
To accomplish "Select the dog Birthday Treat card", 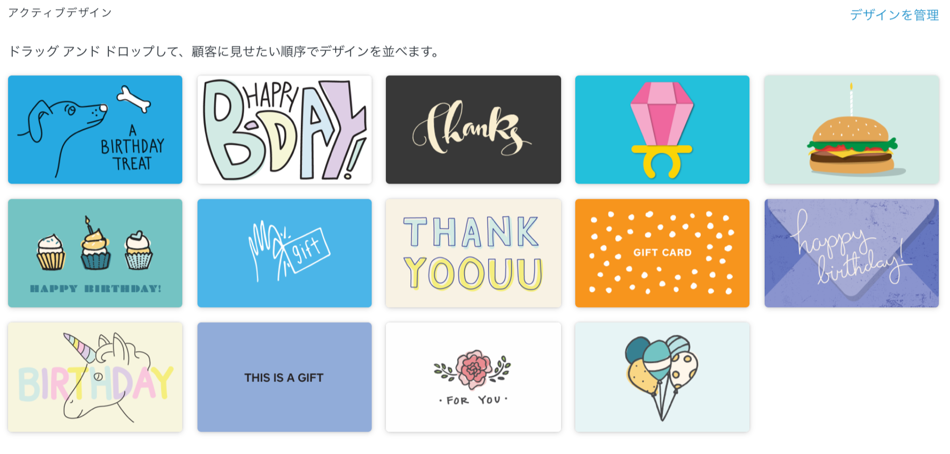I will (x=95, y=130).
